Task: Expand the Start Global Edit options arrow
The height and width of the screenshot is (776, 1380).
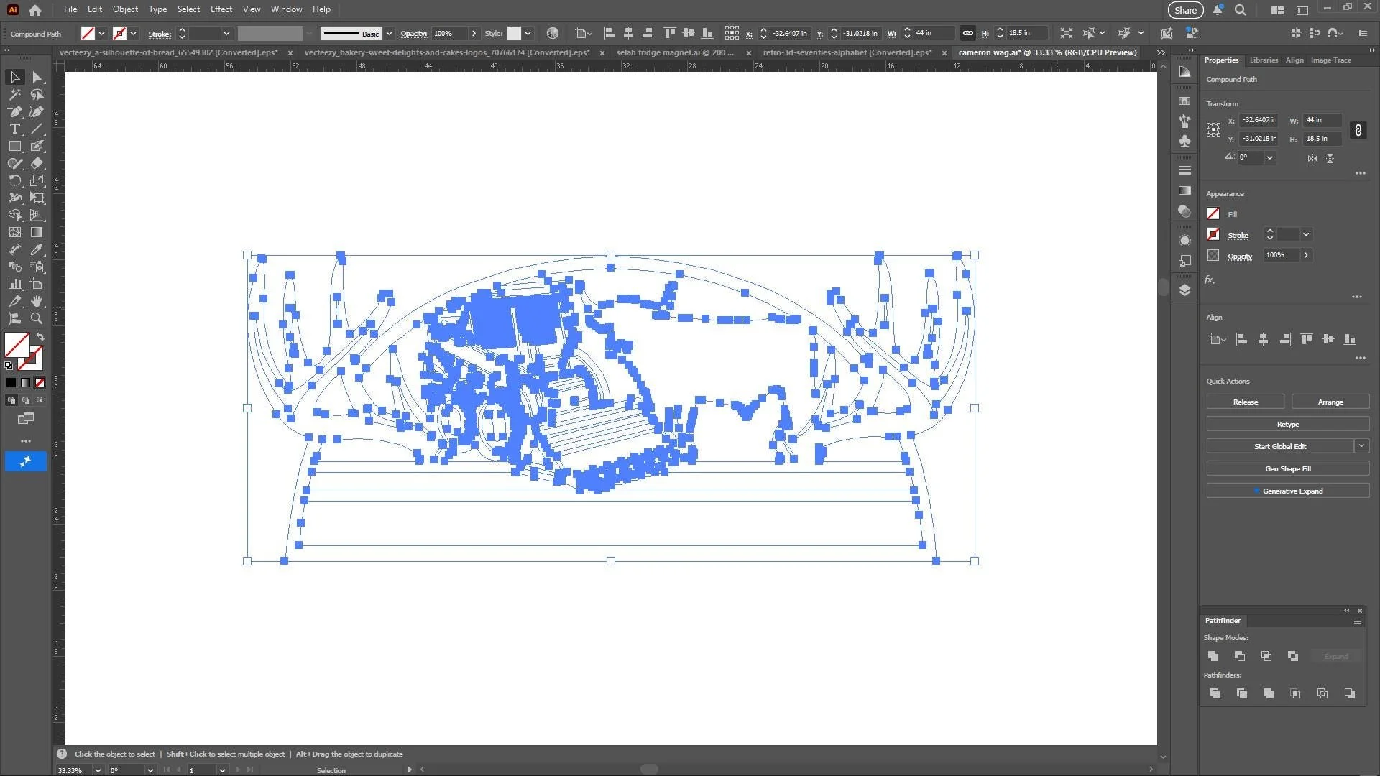Action: pos(1361,446)
